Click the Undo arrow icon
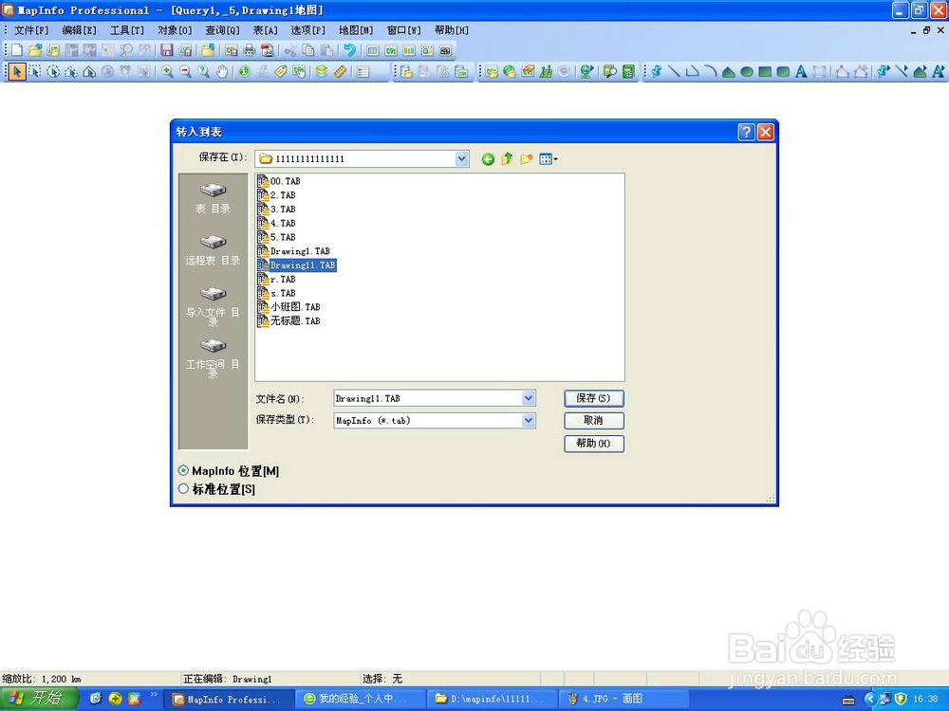This screenshot has width=949, height=711. tap(350, 50)
